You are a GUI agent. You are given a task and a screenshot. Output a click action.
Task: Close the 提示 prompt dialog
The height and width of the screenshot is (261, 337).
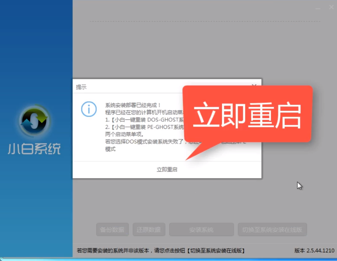pos(254,85)
